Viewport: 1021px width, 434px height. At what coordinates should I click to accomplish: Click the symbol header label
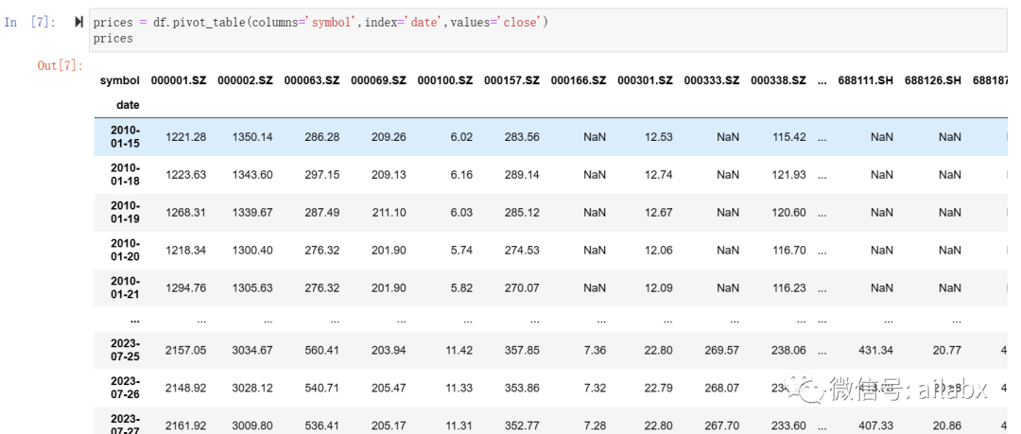(120, 80)
